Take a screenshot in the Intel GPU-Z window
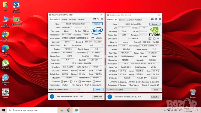This screenshot has height=113, width=201. 95,19
